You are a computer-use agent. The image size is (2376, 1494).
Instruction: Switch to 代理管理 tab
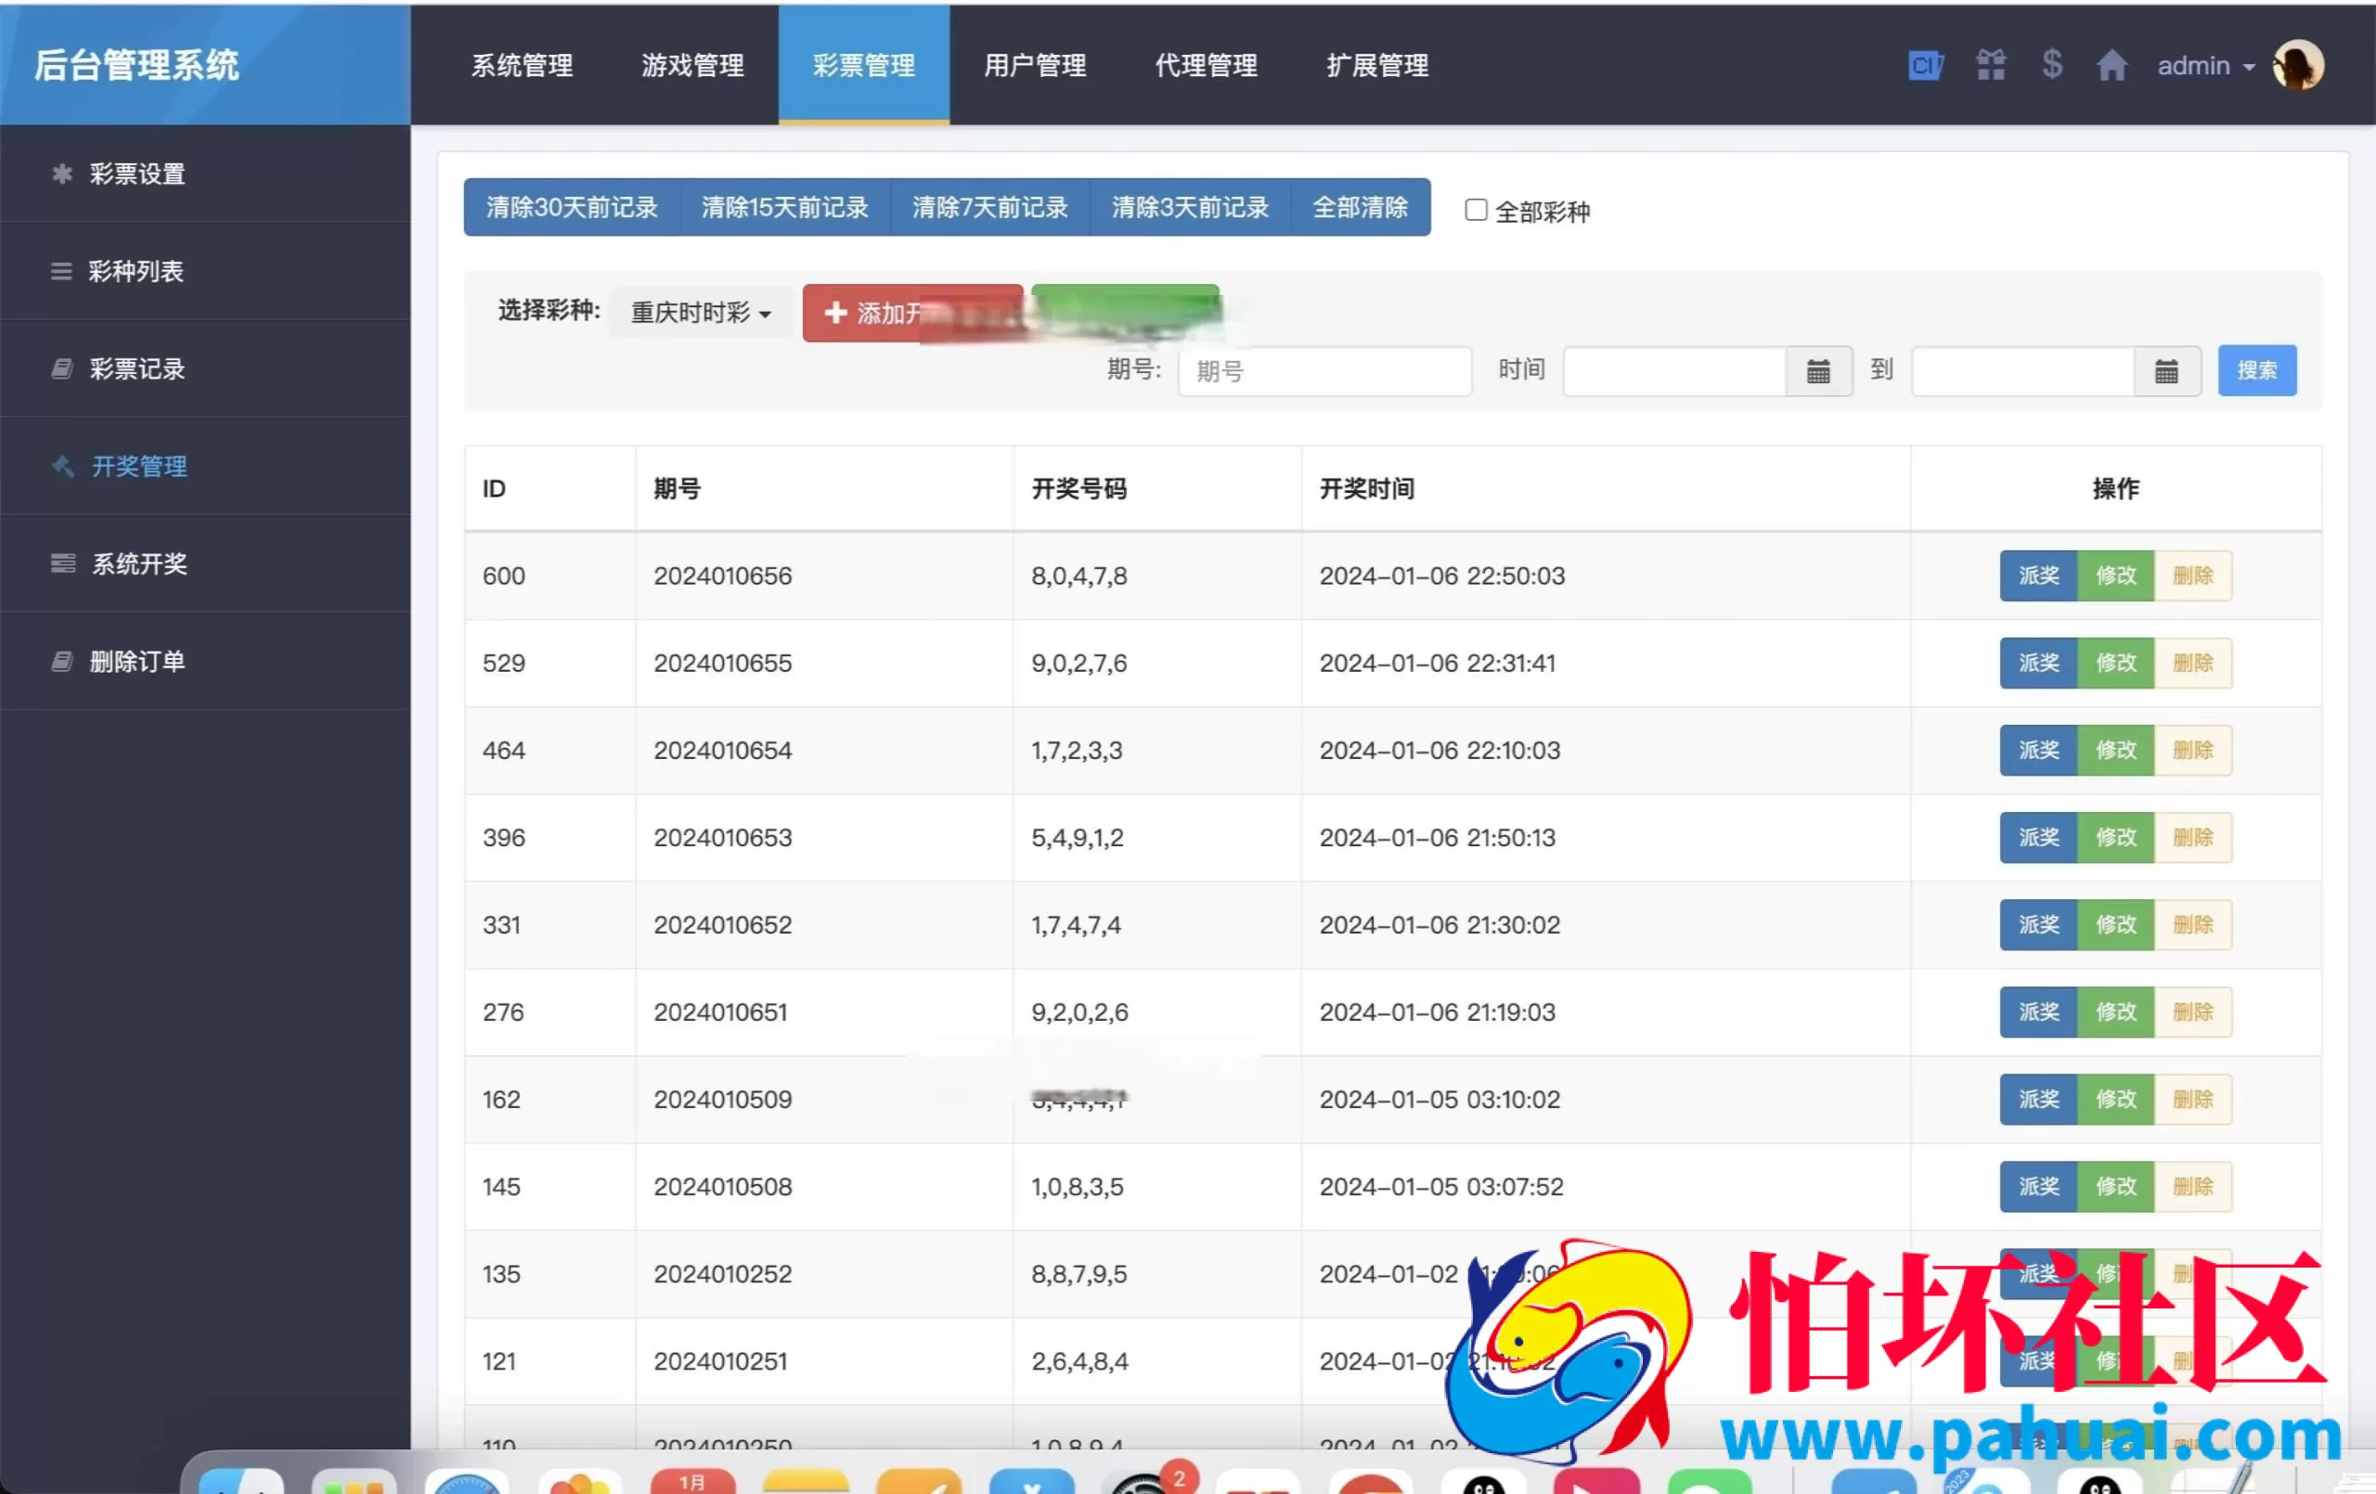(x=1207, y=65)
